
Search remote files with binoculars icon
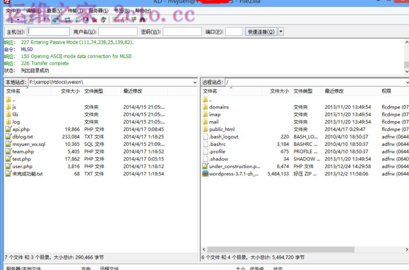pyautogui.click(x=142, y=20)
